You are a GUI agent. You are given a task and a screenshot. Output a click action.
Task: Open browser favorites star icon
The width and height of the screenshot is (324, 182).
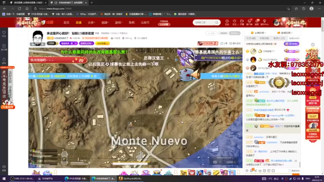point(296,8)
